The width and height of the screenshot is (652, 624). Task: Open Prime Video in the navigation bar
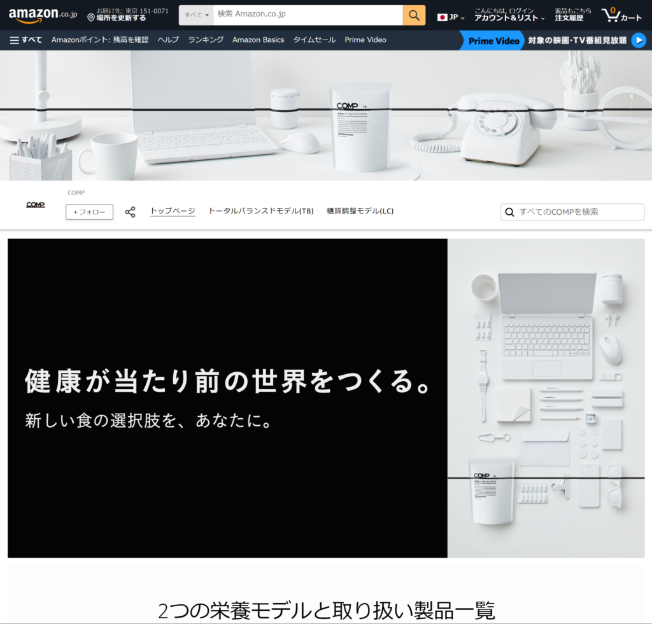coord(365,40)
